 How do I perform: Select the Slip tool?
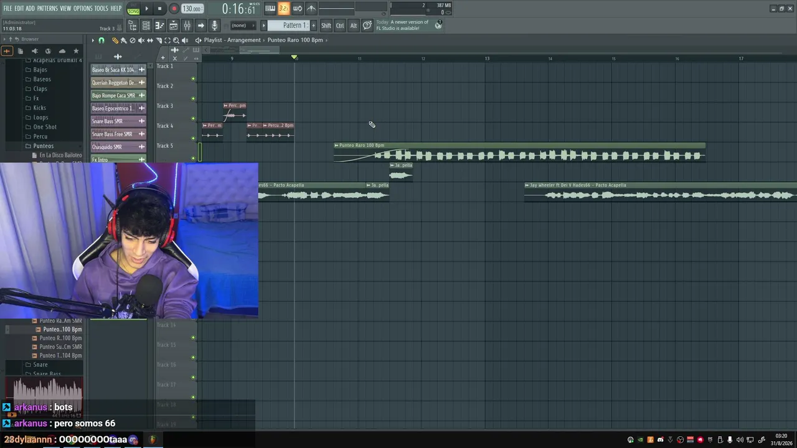point(150,40)
